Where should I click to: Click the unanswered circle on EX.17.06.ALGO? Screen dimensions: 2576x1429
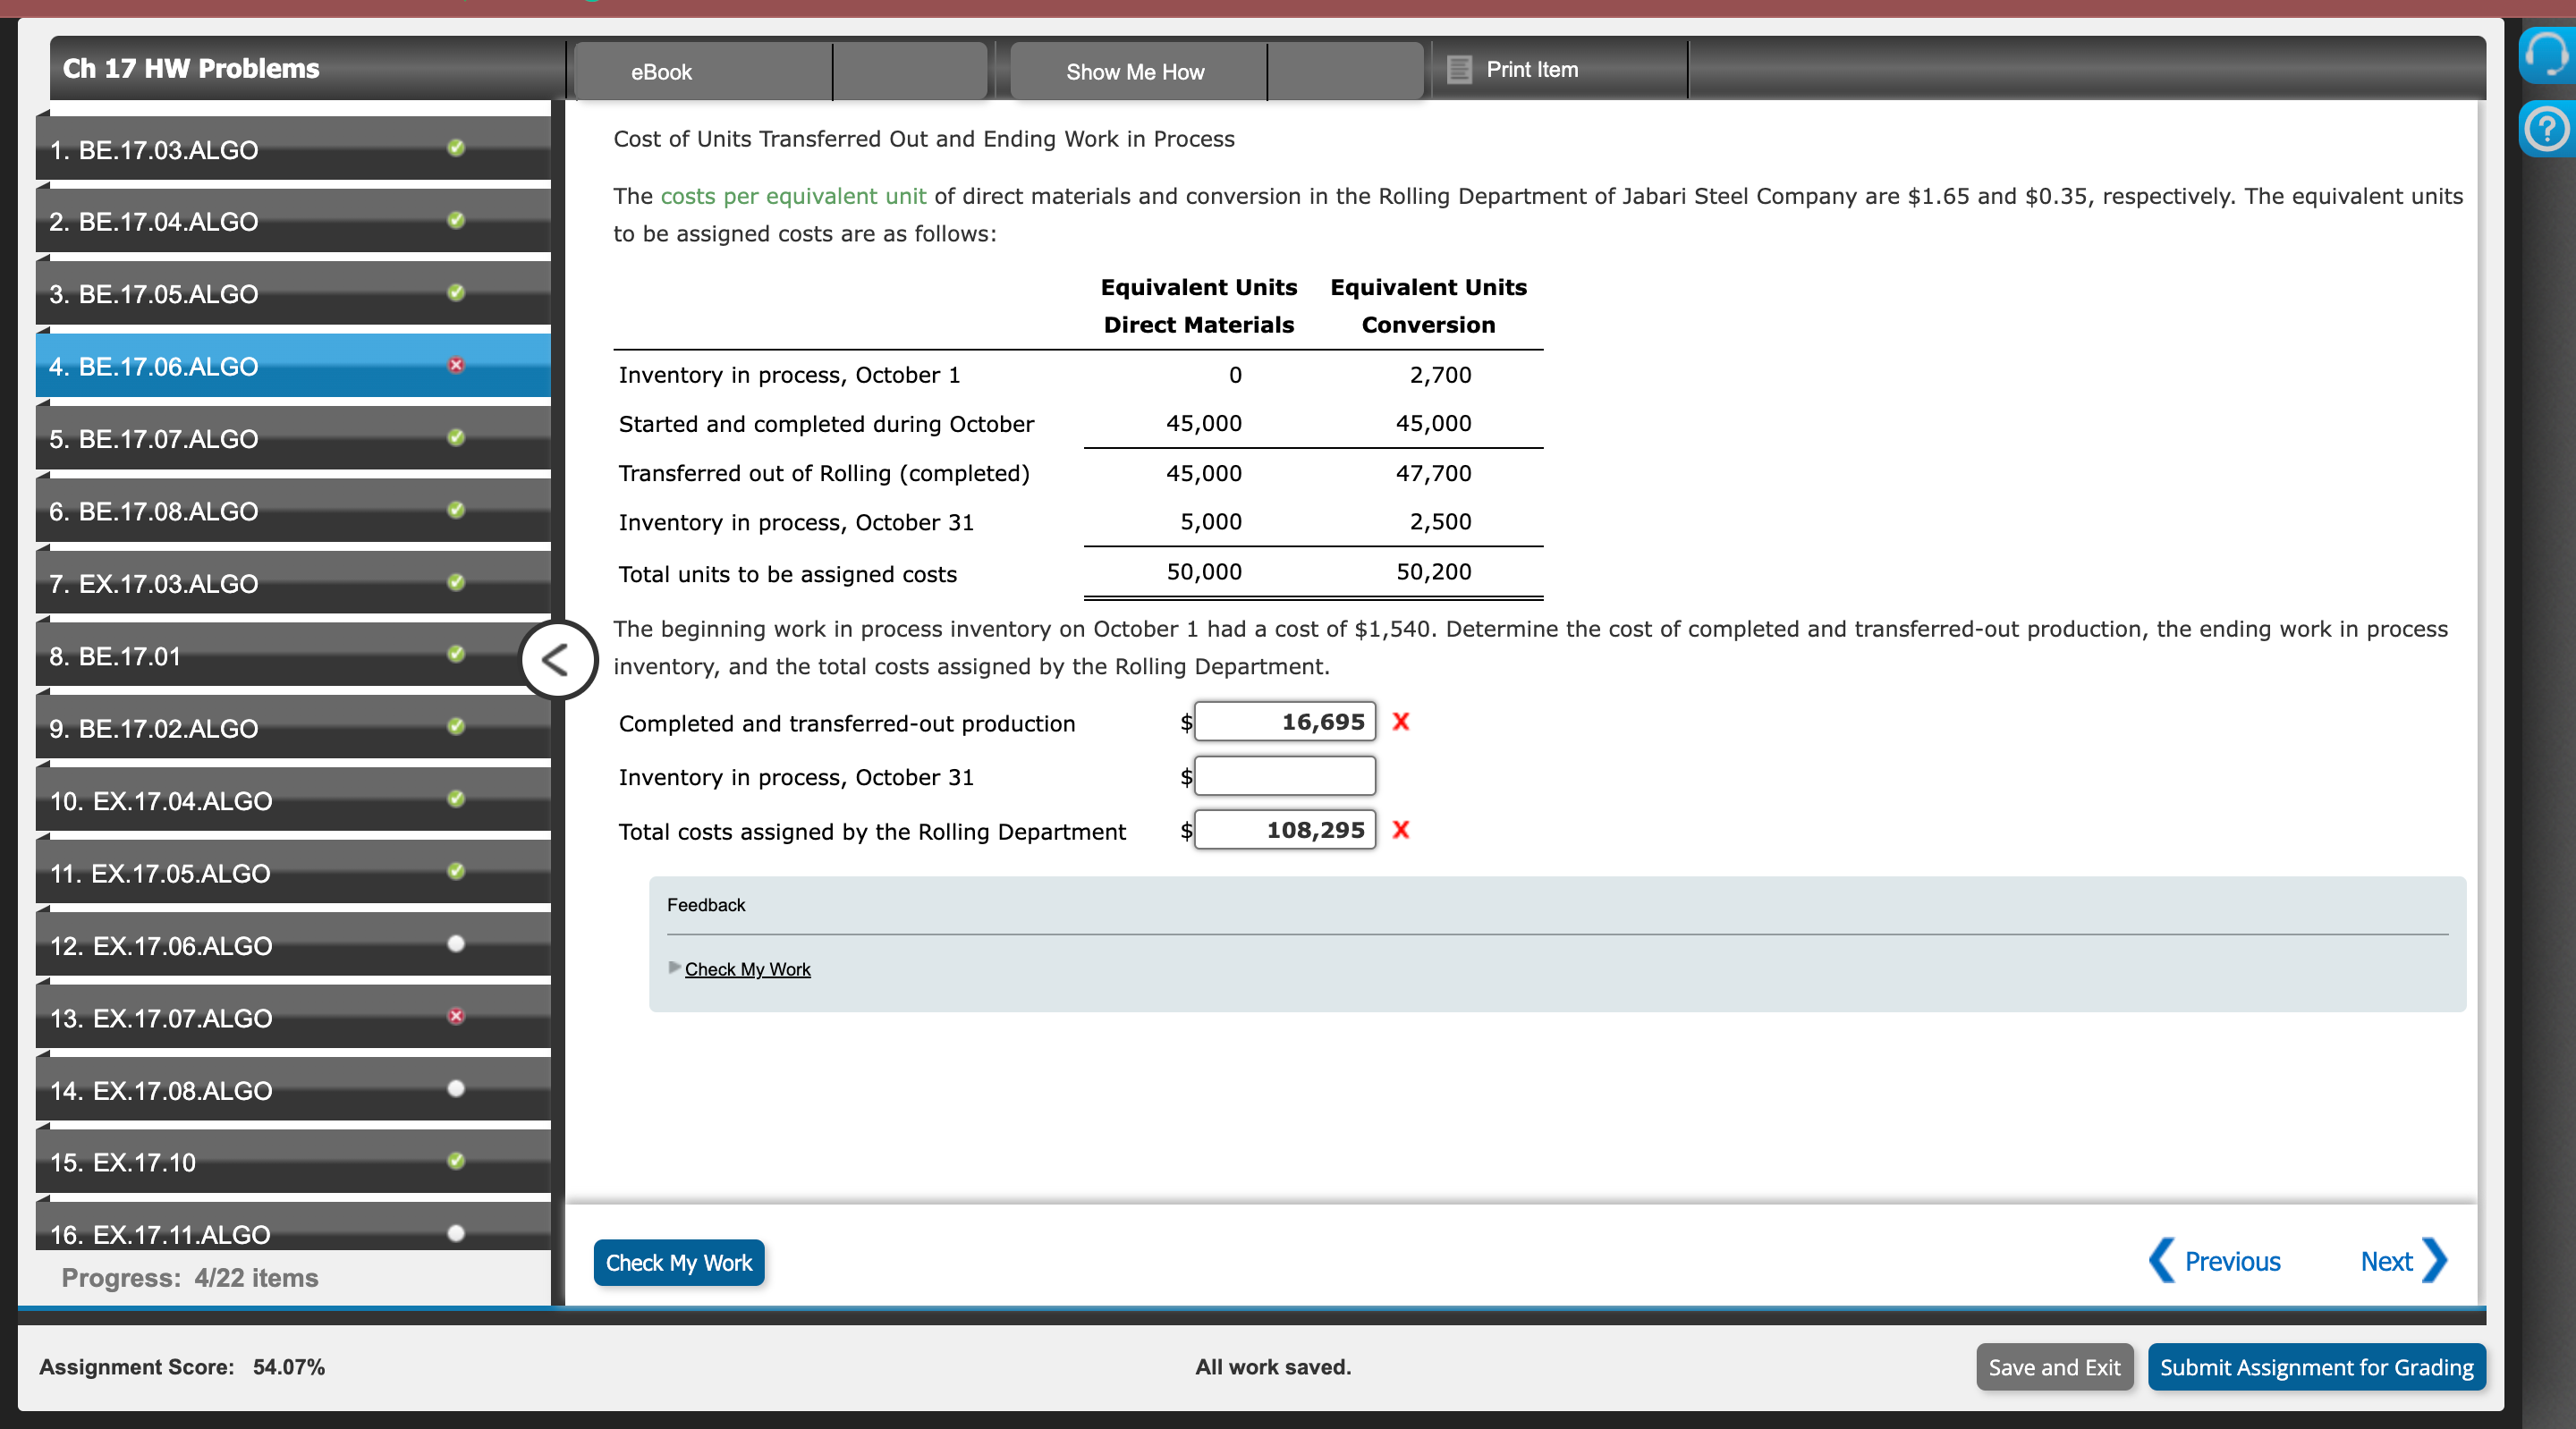(x=456, y=944)
